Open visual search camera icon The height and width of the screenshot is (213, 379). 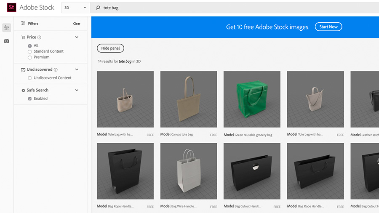[x=6, y=41]
